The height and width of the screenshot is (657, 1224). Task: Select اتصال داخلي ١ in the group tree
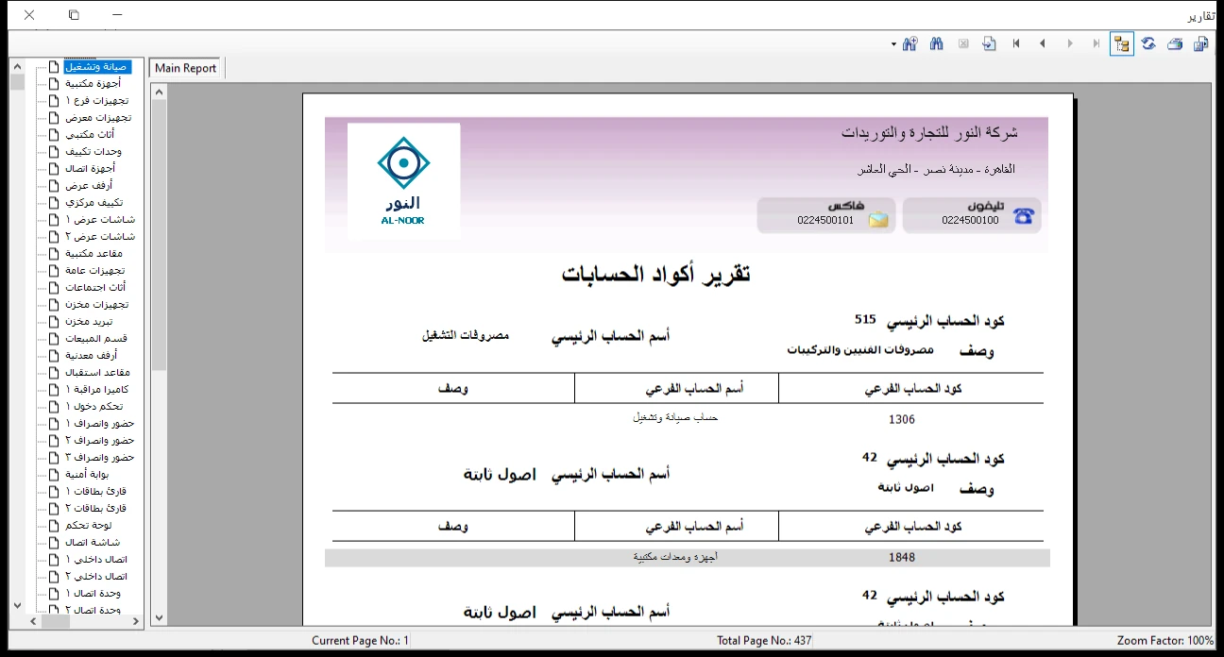(96, 560)
